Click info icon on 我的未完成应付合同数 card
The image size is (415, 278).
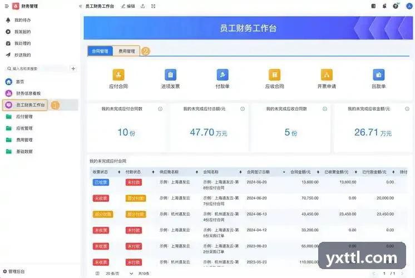(x=160, y=109)
